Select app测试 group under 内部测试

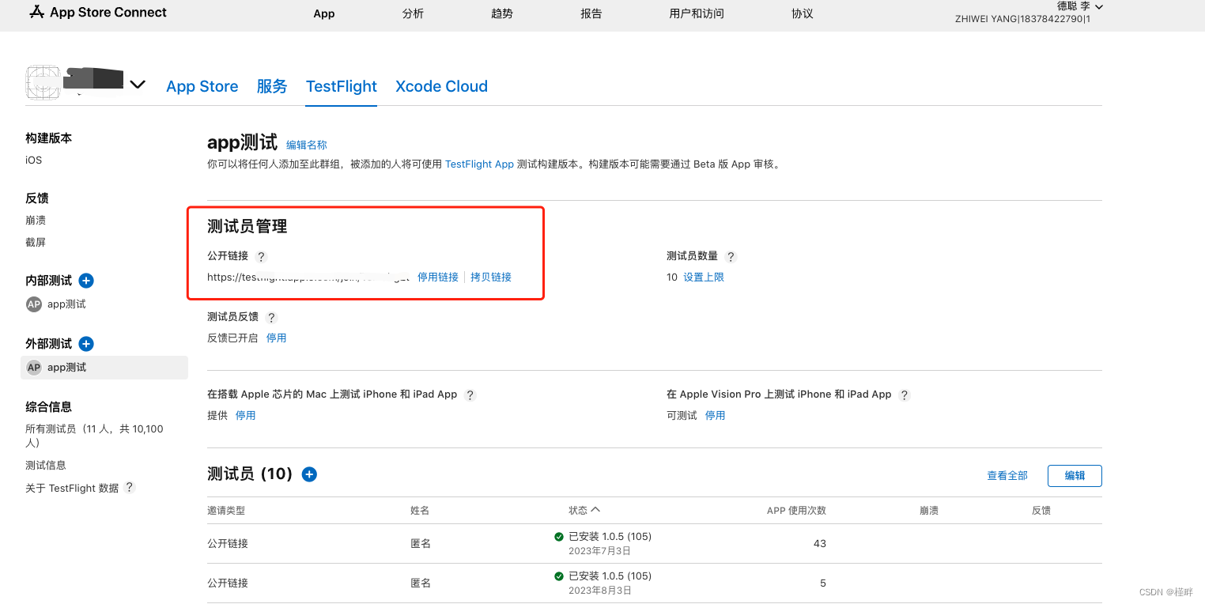point(66,304)
